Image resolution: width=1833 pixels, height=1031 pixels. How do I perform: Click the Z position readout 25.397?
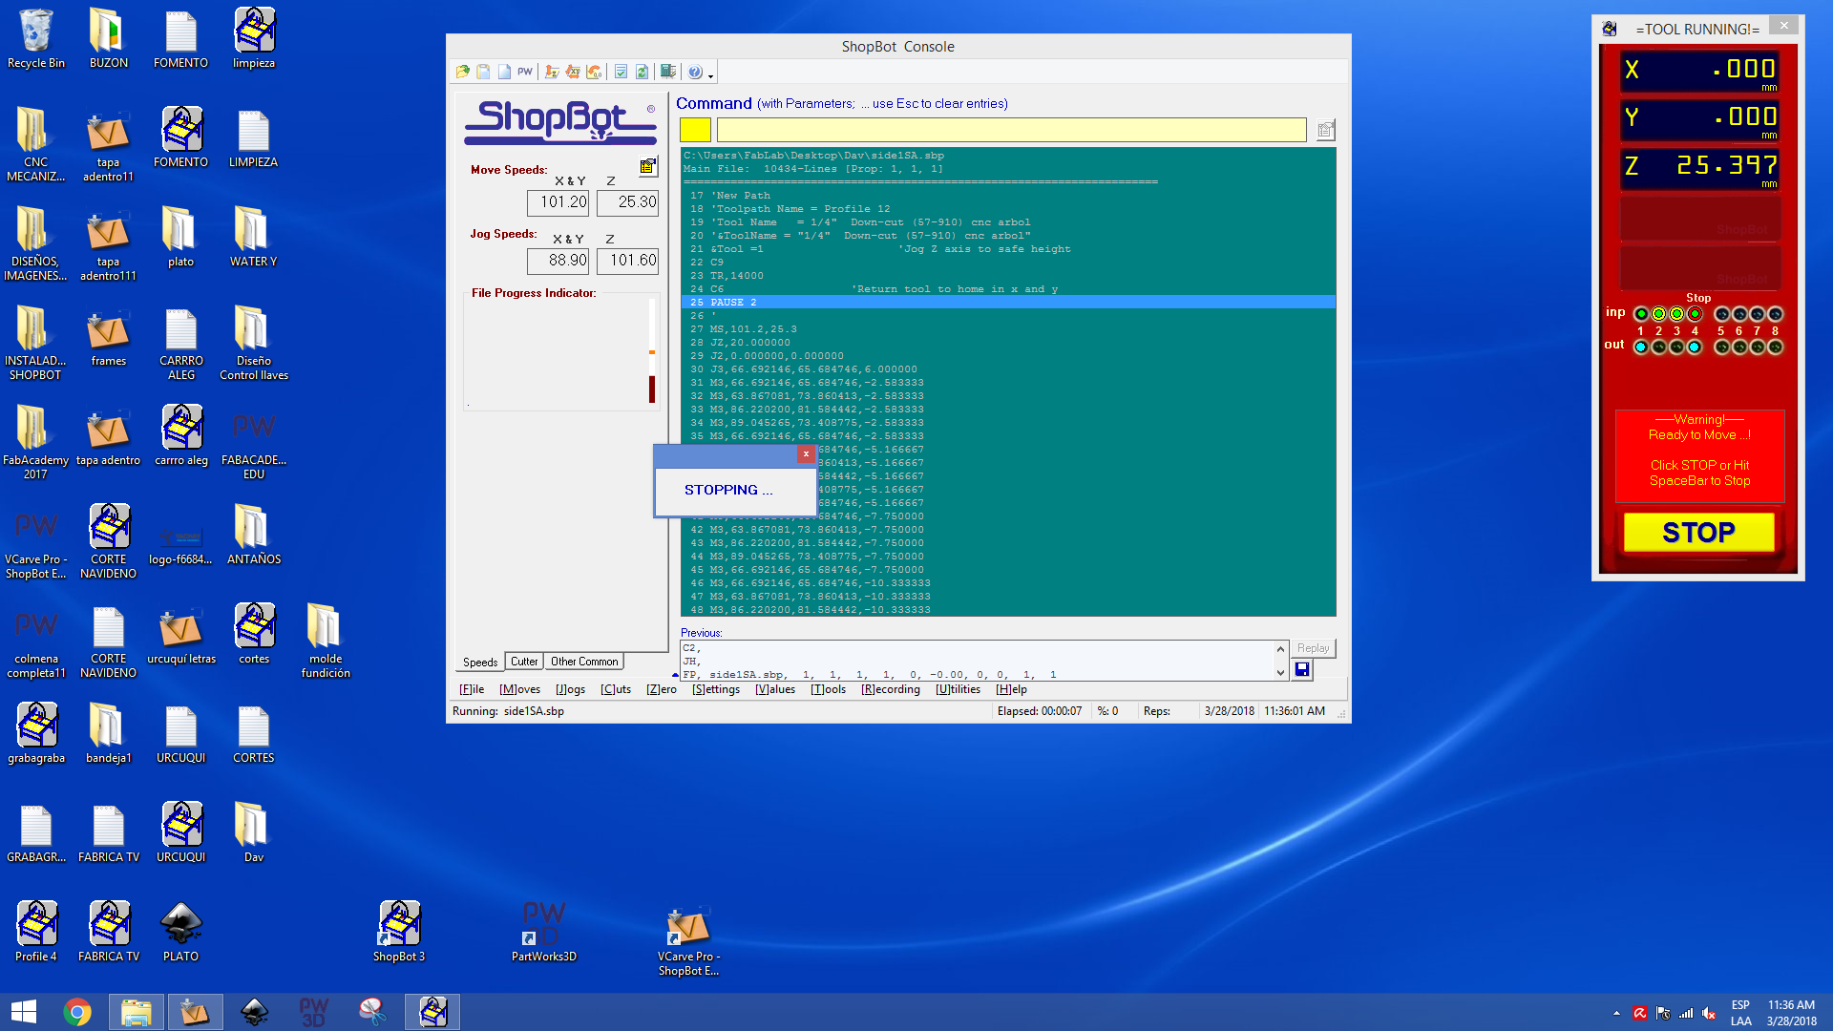click(x=1699, y=168)
